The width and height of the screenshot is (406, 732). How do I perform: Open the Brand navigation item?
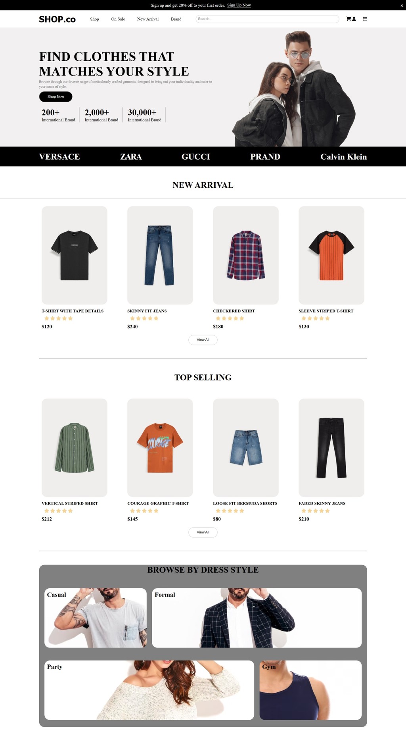(x=176, y=19)
